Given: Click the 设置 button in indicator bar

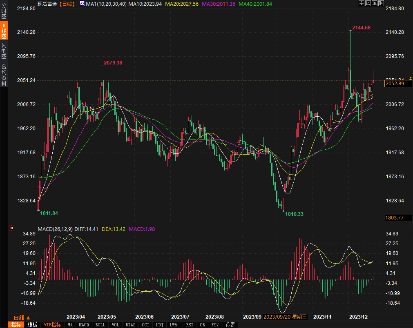Looking at the screenshot, I should click(x=230, y=325).
